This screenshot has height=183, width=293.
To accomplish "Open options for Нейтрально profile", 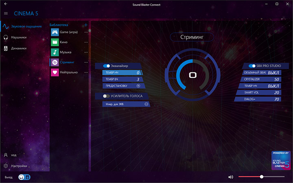I will [86, 72].
